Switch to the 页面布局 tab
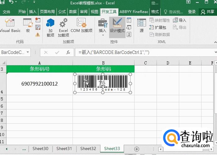Screen dimensions: 217x155 coord(47,12)
